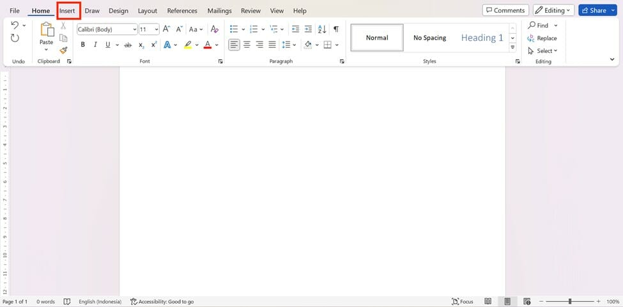Align text right
Viewport: 623px width, 307px height.
click(259, 45)
